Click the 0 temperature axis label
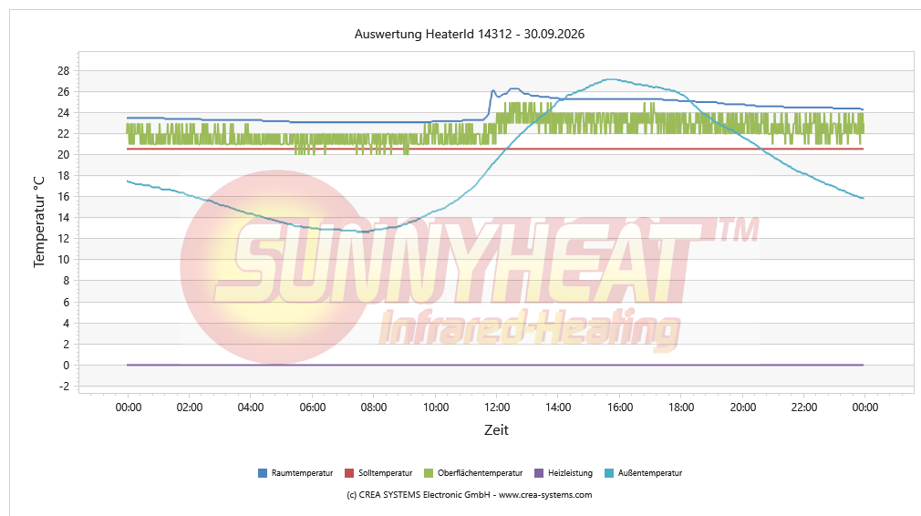This screenshot has height=516, width=921. point(67,366)
